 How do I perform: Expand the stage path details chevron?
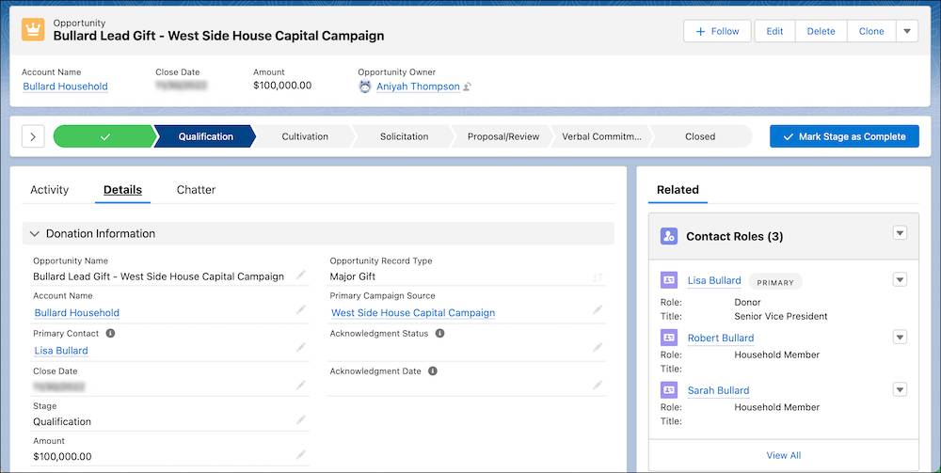click(x=33, y=136)
